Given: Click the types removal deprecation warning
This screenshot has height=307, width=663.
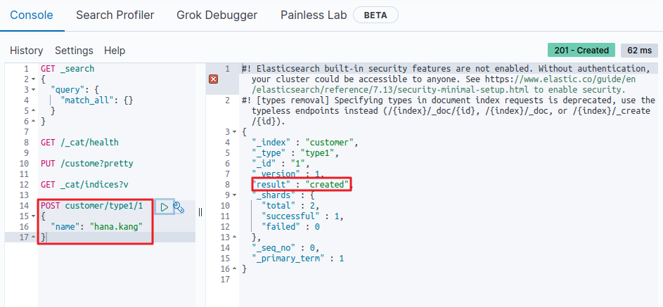Looking at the screenshot, I should (x=449, y=110).
